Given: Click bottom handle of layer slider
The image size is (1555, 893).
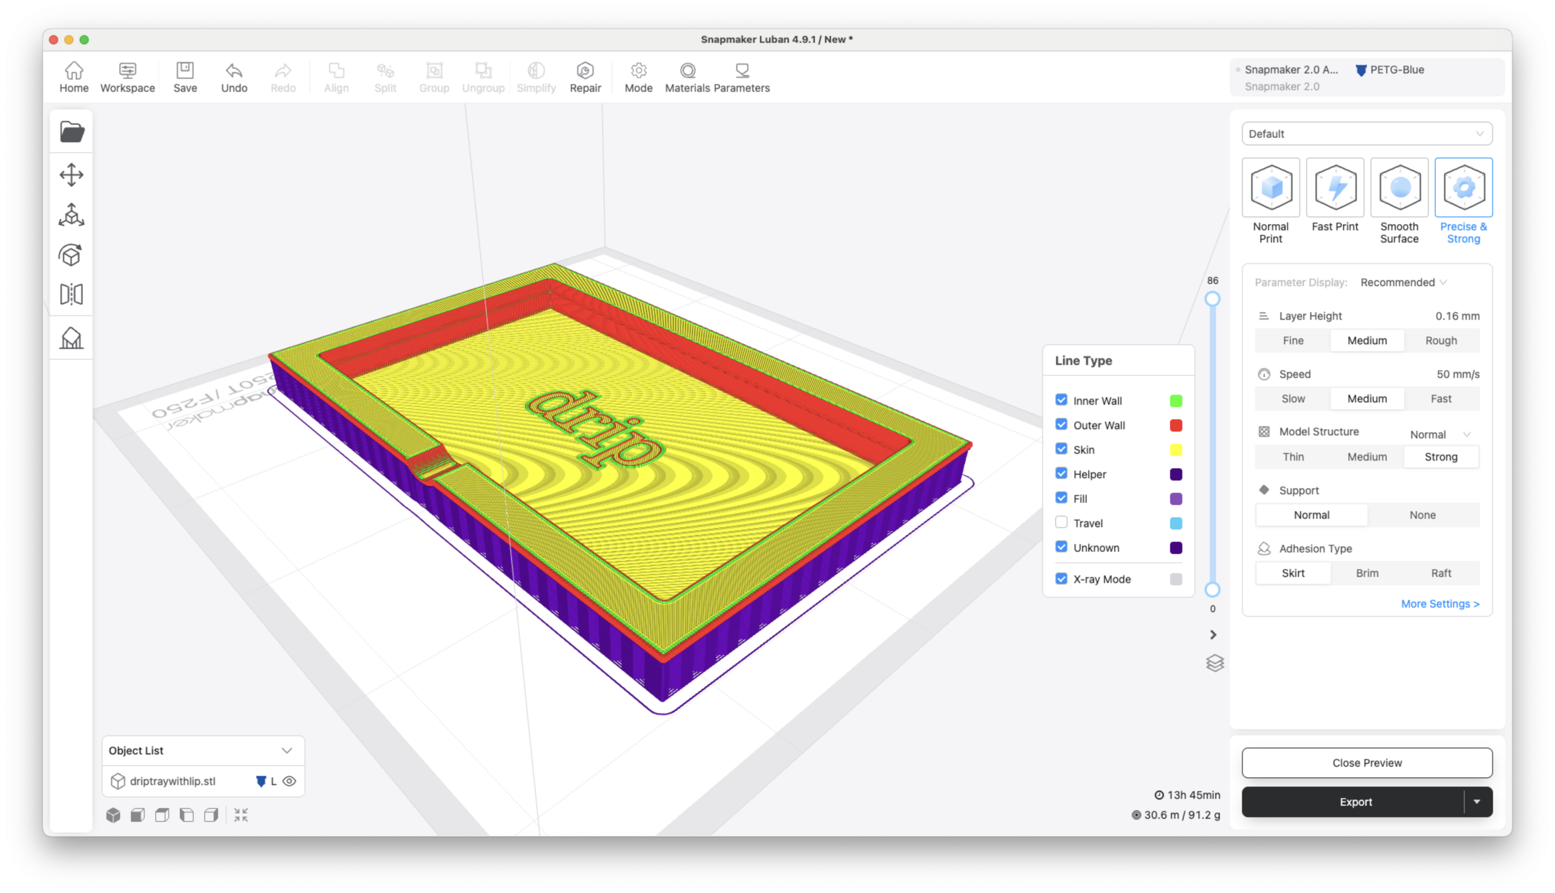Looking at the screenshot, I should (1212, 589).
